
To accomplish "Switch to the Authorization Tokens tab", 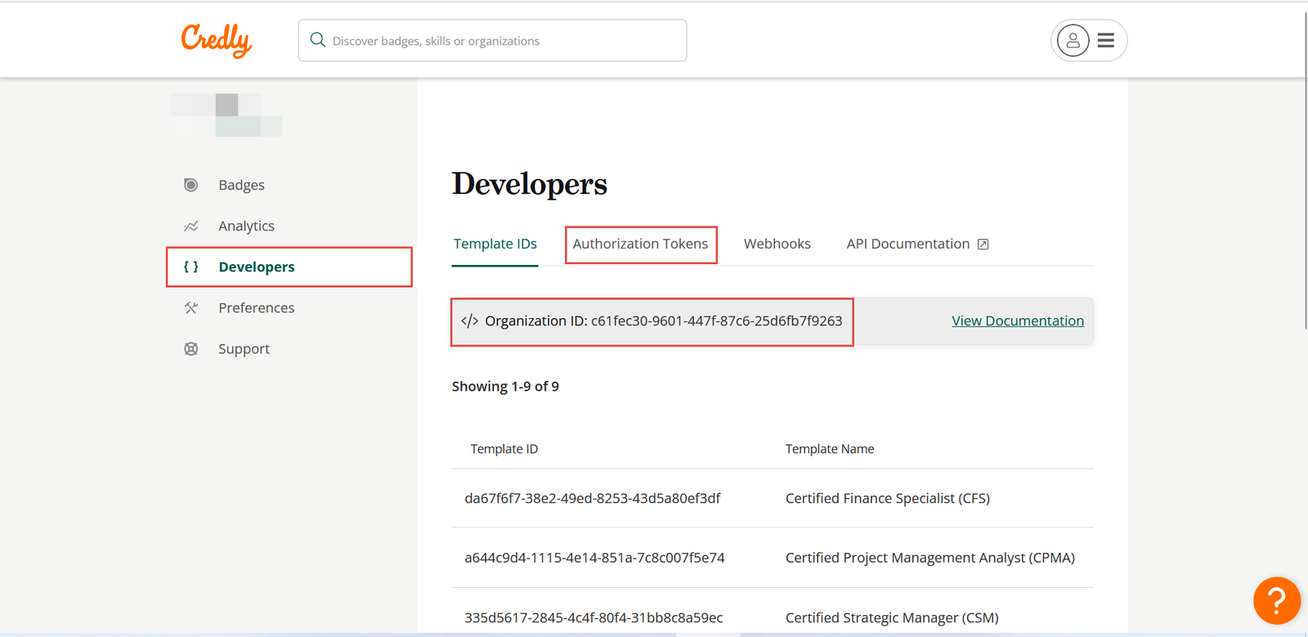I will [x=640, y=244].
